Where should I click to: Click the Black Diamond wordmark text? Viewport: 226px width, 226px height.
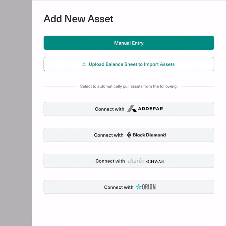coord(149,135)
